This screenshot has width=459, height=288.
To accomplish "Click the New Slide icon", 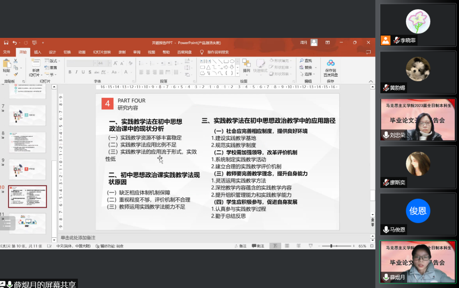I will [35, 64].
